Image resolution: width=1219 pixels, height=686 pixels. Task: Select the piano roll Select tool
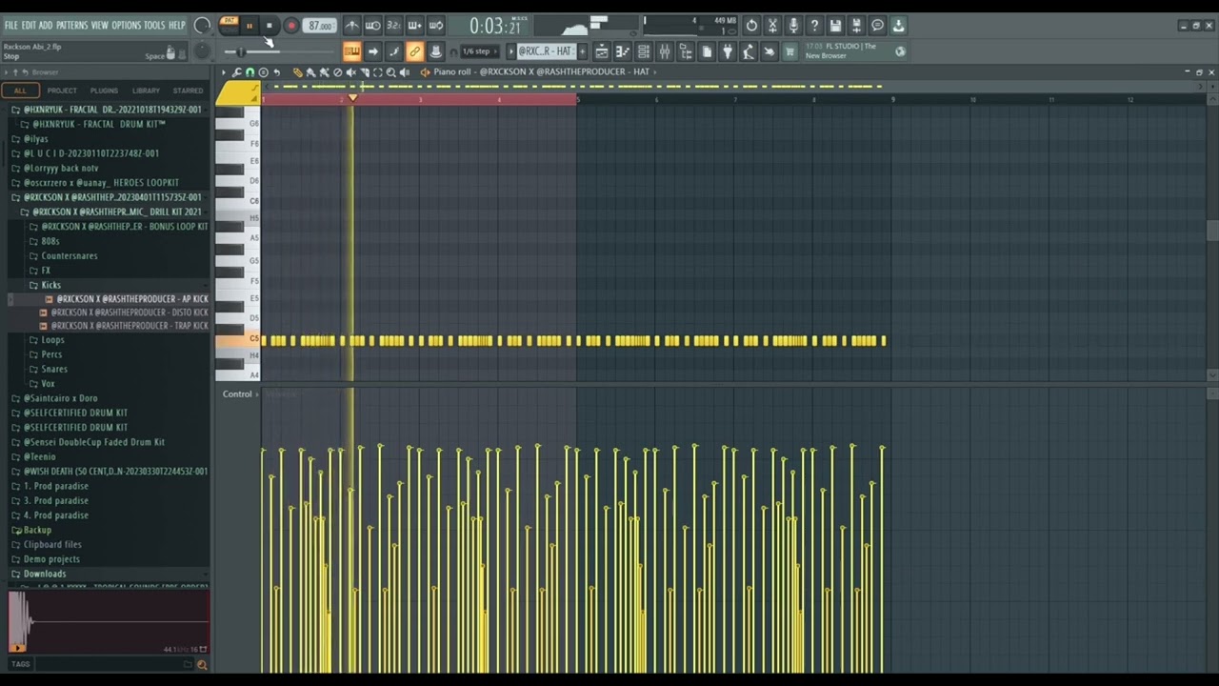[378, 72]
